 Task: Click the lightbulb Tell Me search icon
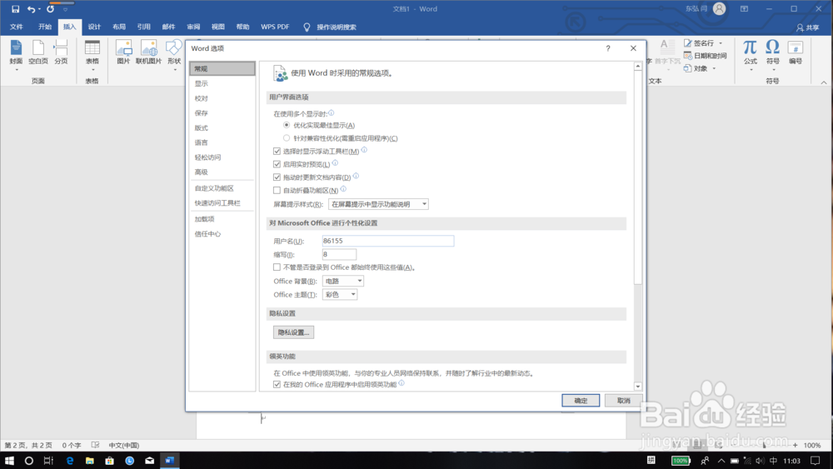pos(307,27)
